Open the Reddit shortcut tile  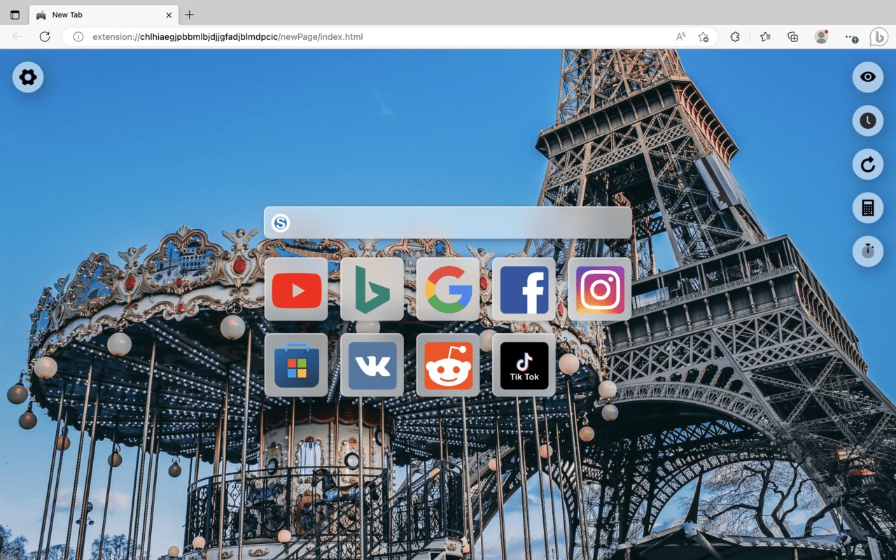click(x=448, y=365)
